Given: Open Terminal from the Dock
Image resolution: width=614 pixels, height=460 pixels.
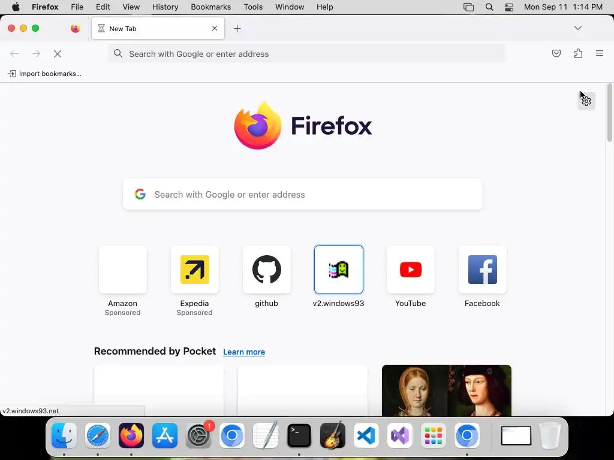Looking at the screenshot, I should [299, 435].
